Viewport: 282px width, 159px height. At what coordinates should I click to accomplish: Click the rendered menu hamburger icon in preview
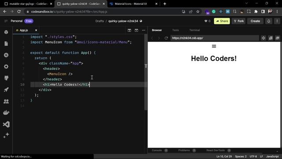click(x=214, y=46)
